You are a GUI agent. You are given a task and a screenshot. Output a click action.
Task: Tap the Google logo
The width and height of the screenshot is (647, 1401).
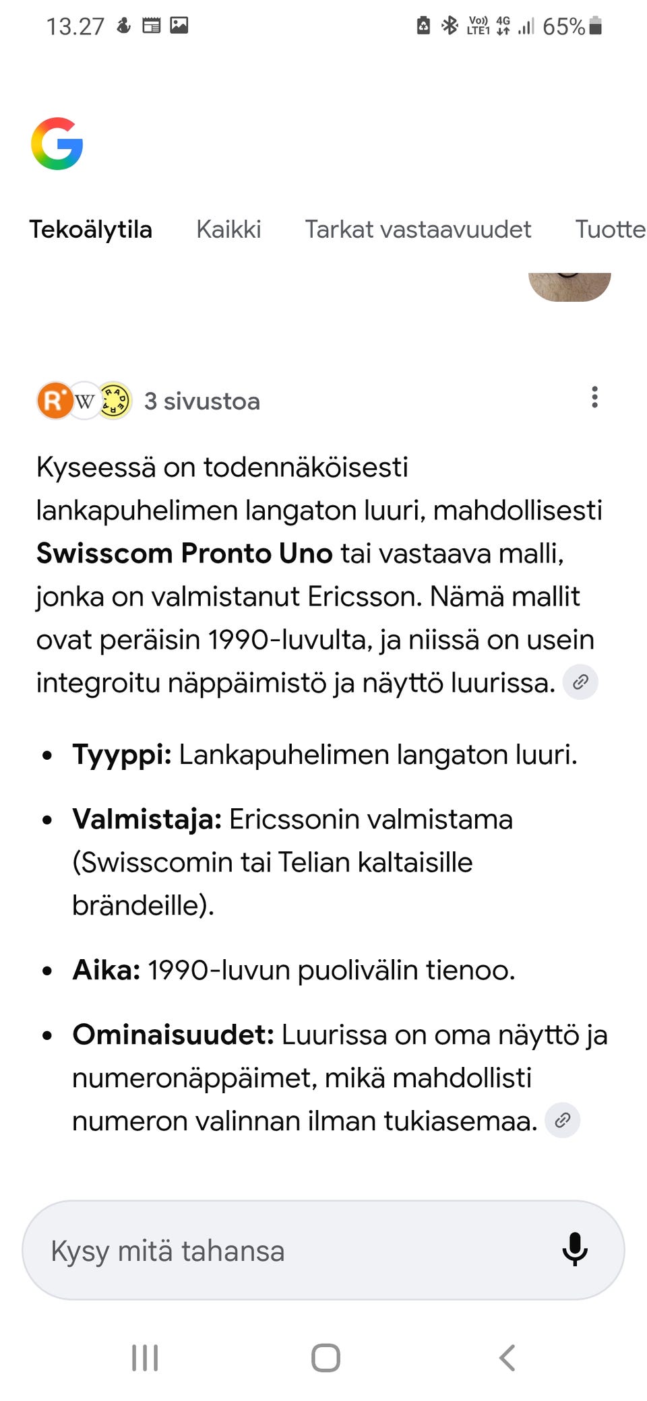click(x=57, y=143)
